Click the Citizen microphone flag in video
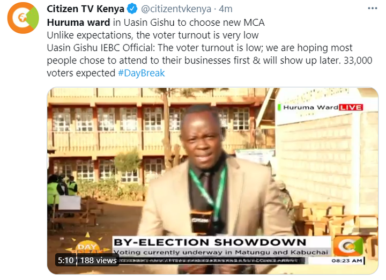This screenshot has width=386, height=280. click(201, 222)
